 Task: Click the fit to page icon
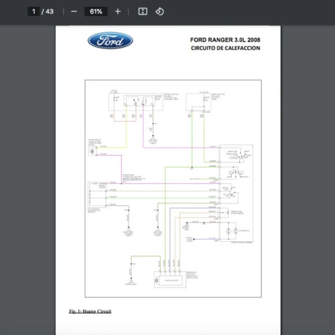point(142,11)
